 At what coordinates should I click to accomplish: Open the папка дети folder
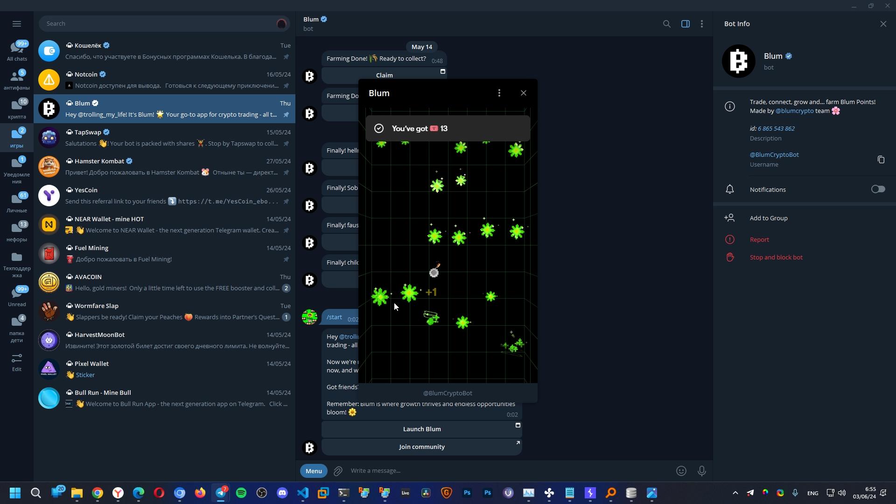coord(17,329)
